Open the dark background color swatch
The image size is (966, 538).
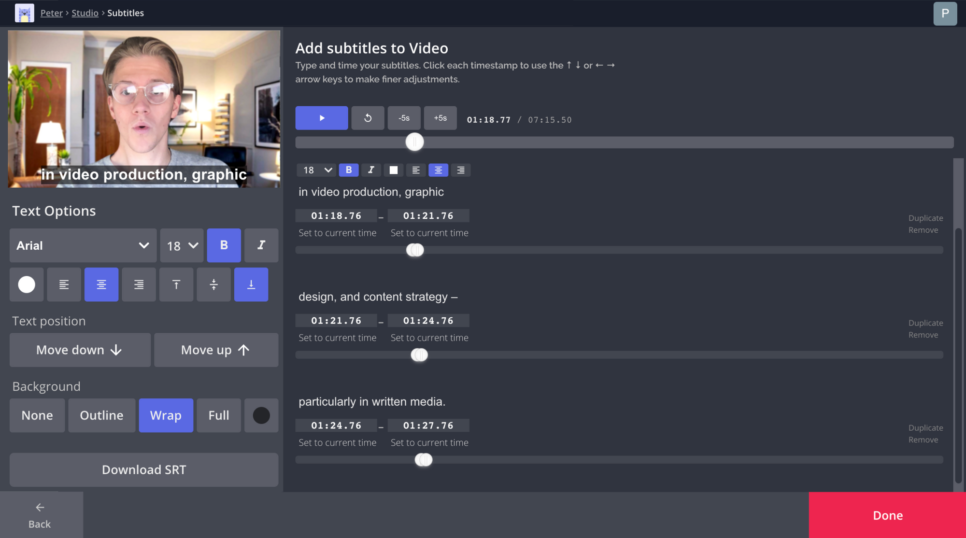[x=261, y=415]
